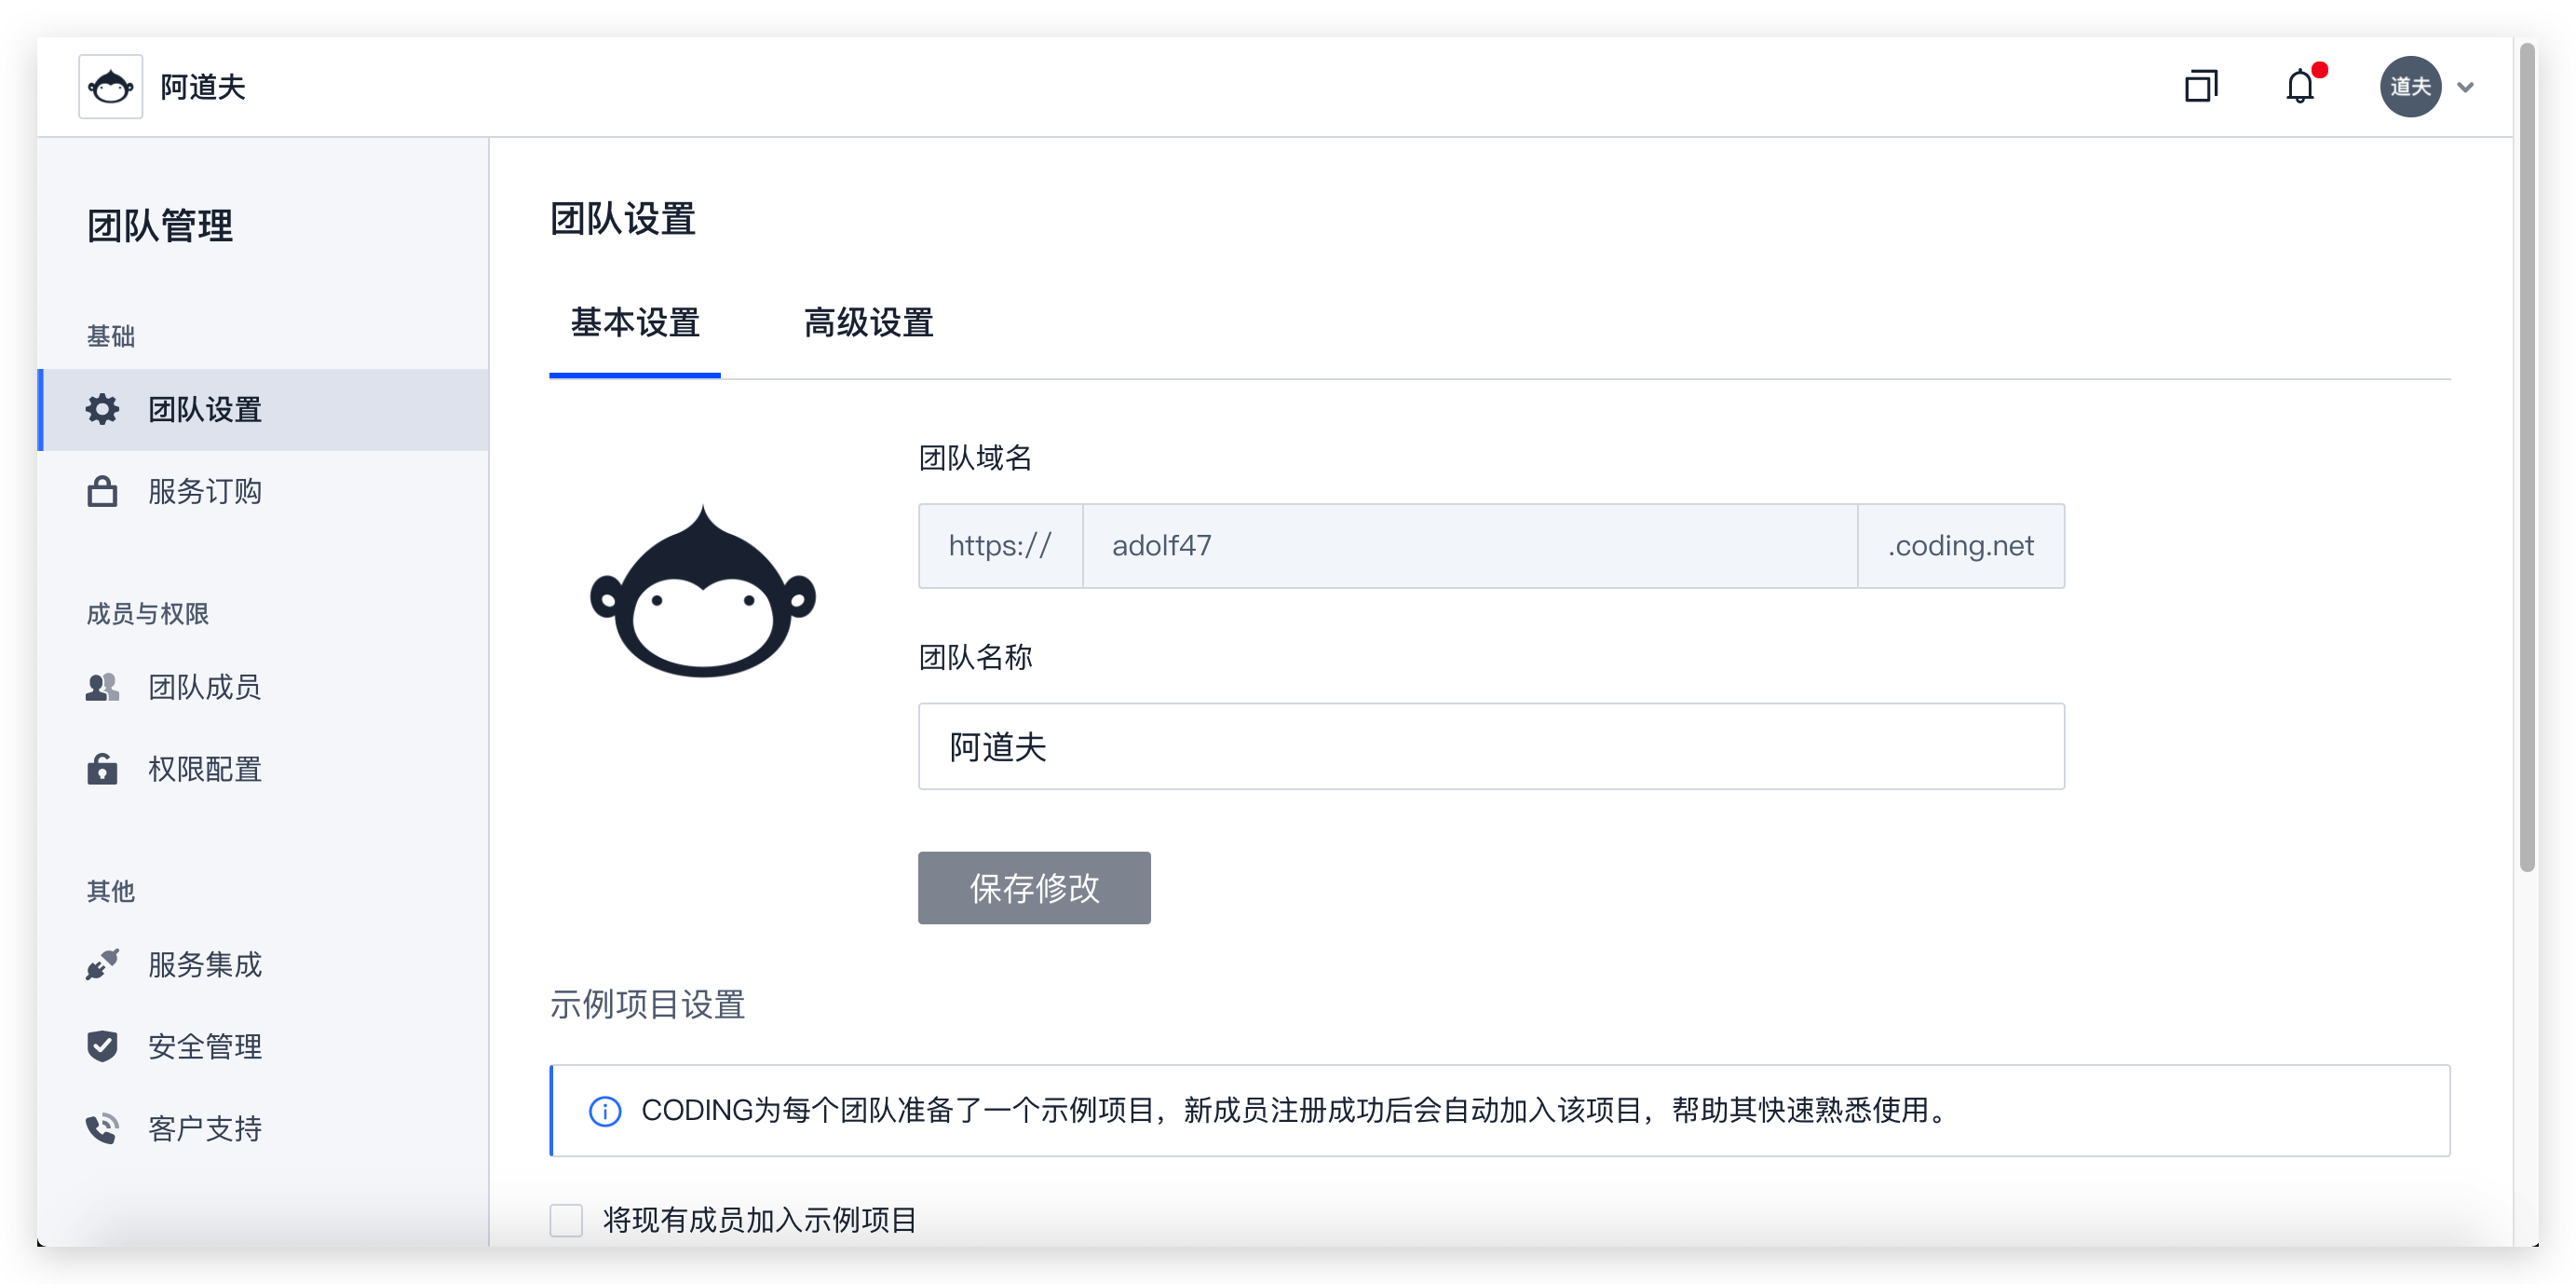Check 将现有成员加入示例项目 checkbox
2576x1284 pixels.
[x=566, y=1220]
